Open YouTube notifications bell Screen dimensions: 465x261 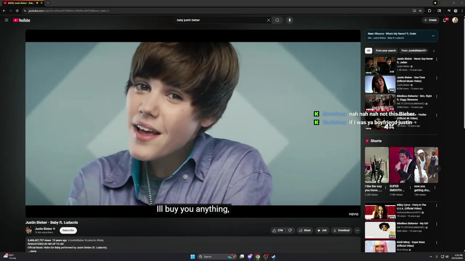point(445,20)
